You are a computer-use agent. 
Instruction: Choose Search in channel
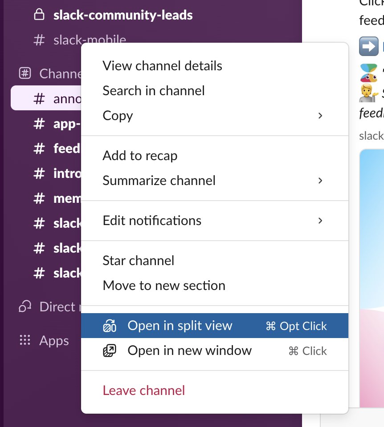215,91
